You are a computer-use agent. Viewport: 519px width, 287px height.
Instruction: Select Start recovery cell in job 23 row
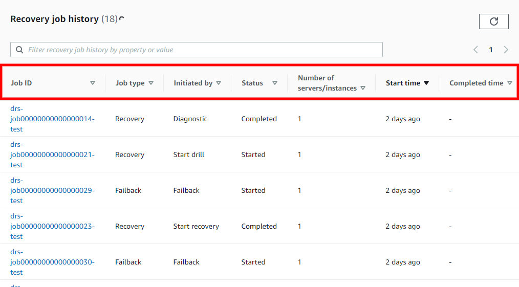tap(196, 226)
